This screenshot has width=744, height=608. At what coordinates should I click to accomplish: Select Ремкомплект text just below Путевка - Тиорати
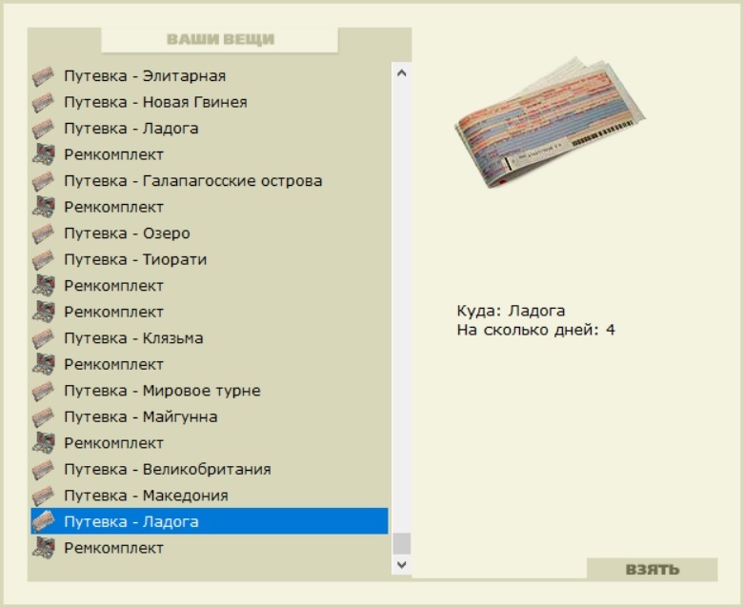click(113, 286)
